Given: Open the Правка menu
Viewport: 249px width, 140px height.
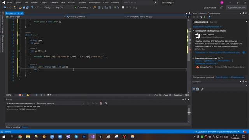Looking at the screenshot, I should [18, 3].
